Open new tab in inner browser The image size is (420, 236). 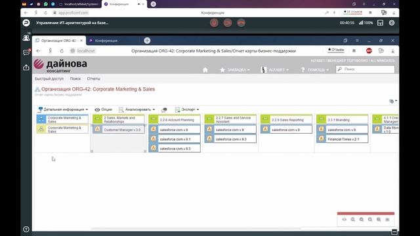(x=147, y=41)
